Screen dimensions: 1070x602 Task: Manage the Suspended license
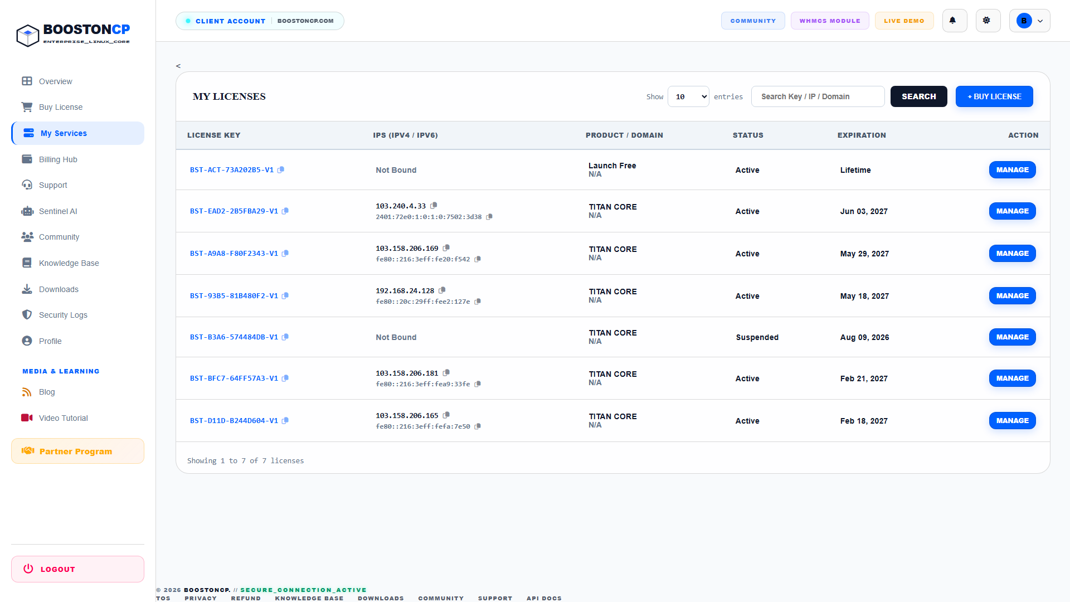coord(1012,337)
